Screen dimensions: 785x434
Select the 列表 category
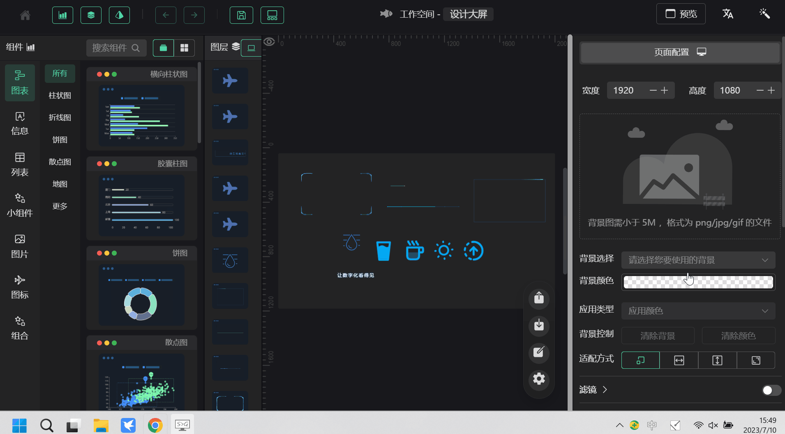tap(20, 164)
